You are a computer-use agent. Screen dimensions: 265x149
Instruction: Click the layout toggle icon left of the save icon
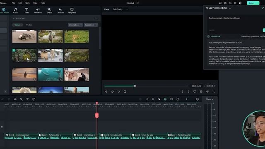click(220, 3)
